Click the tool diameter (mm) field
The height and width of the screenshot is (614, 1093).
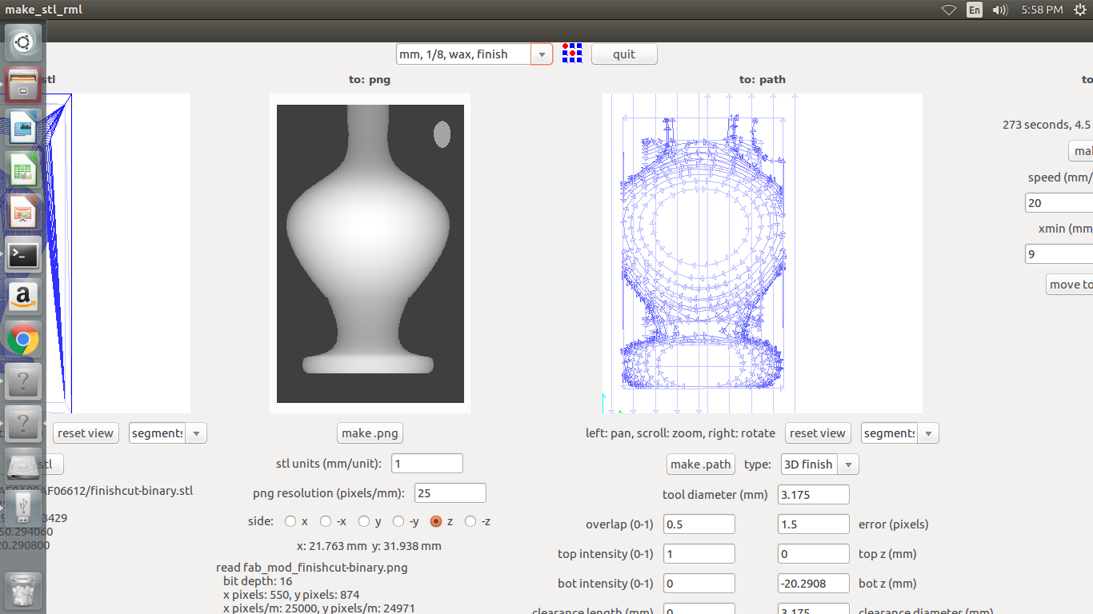[814, 495]
